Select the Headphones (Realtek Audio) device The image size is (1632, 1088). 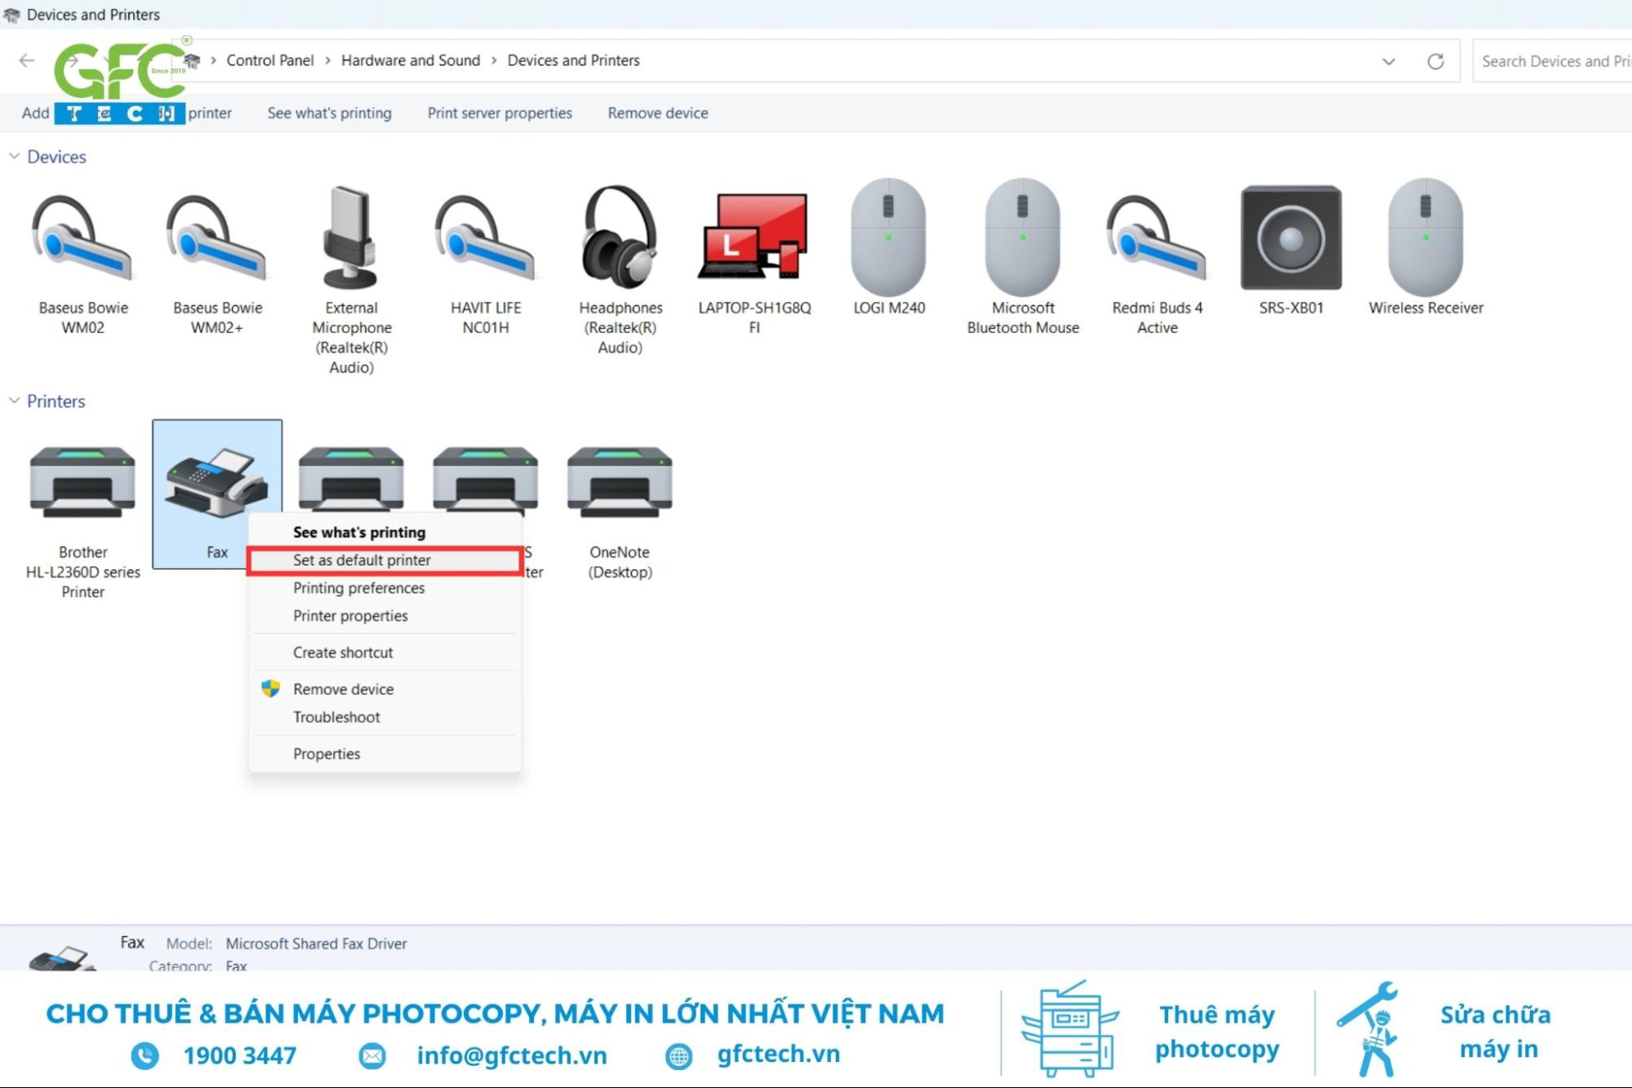coord(620,269)
